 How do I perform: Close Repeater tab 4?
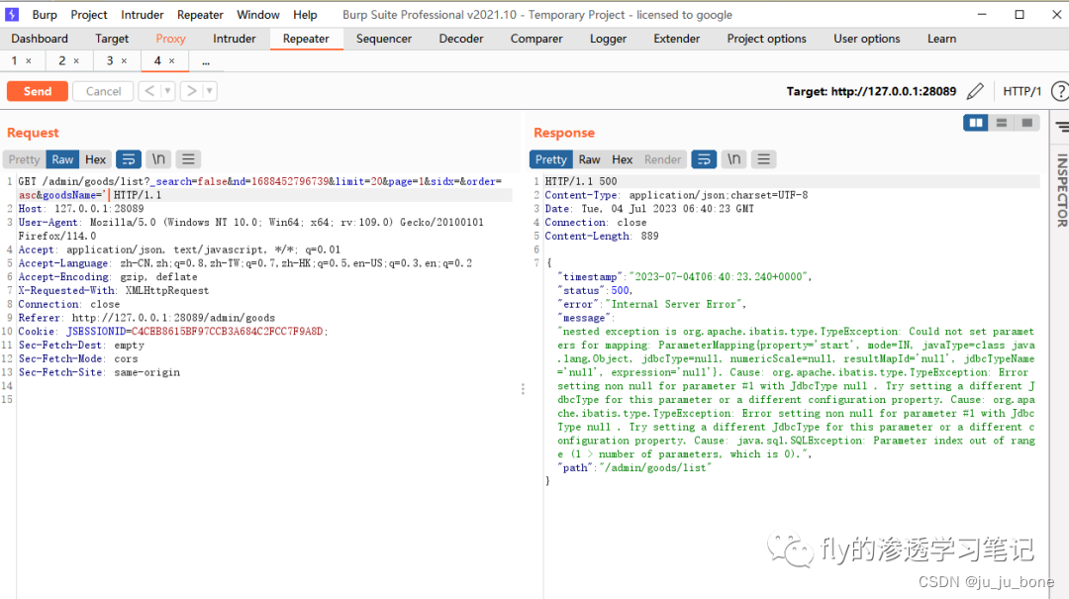click(172, 61)
